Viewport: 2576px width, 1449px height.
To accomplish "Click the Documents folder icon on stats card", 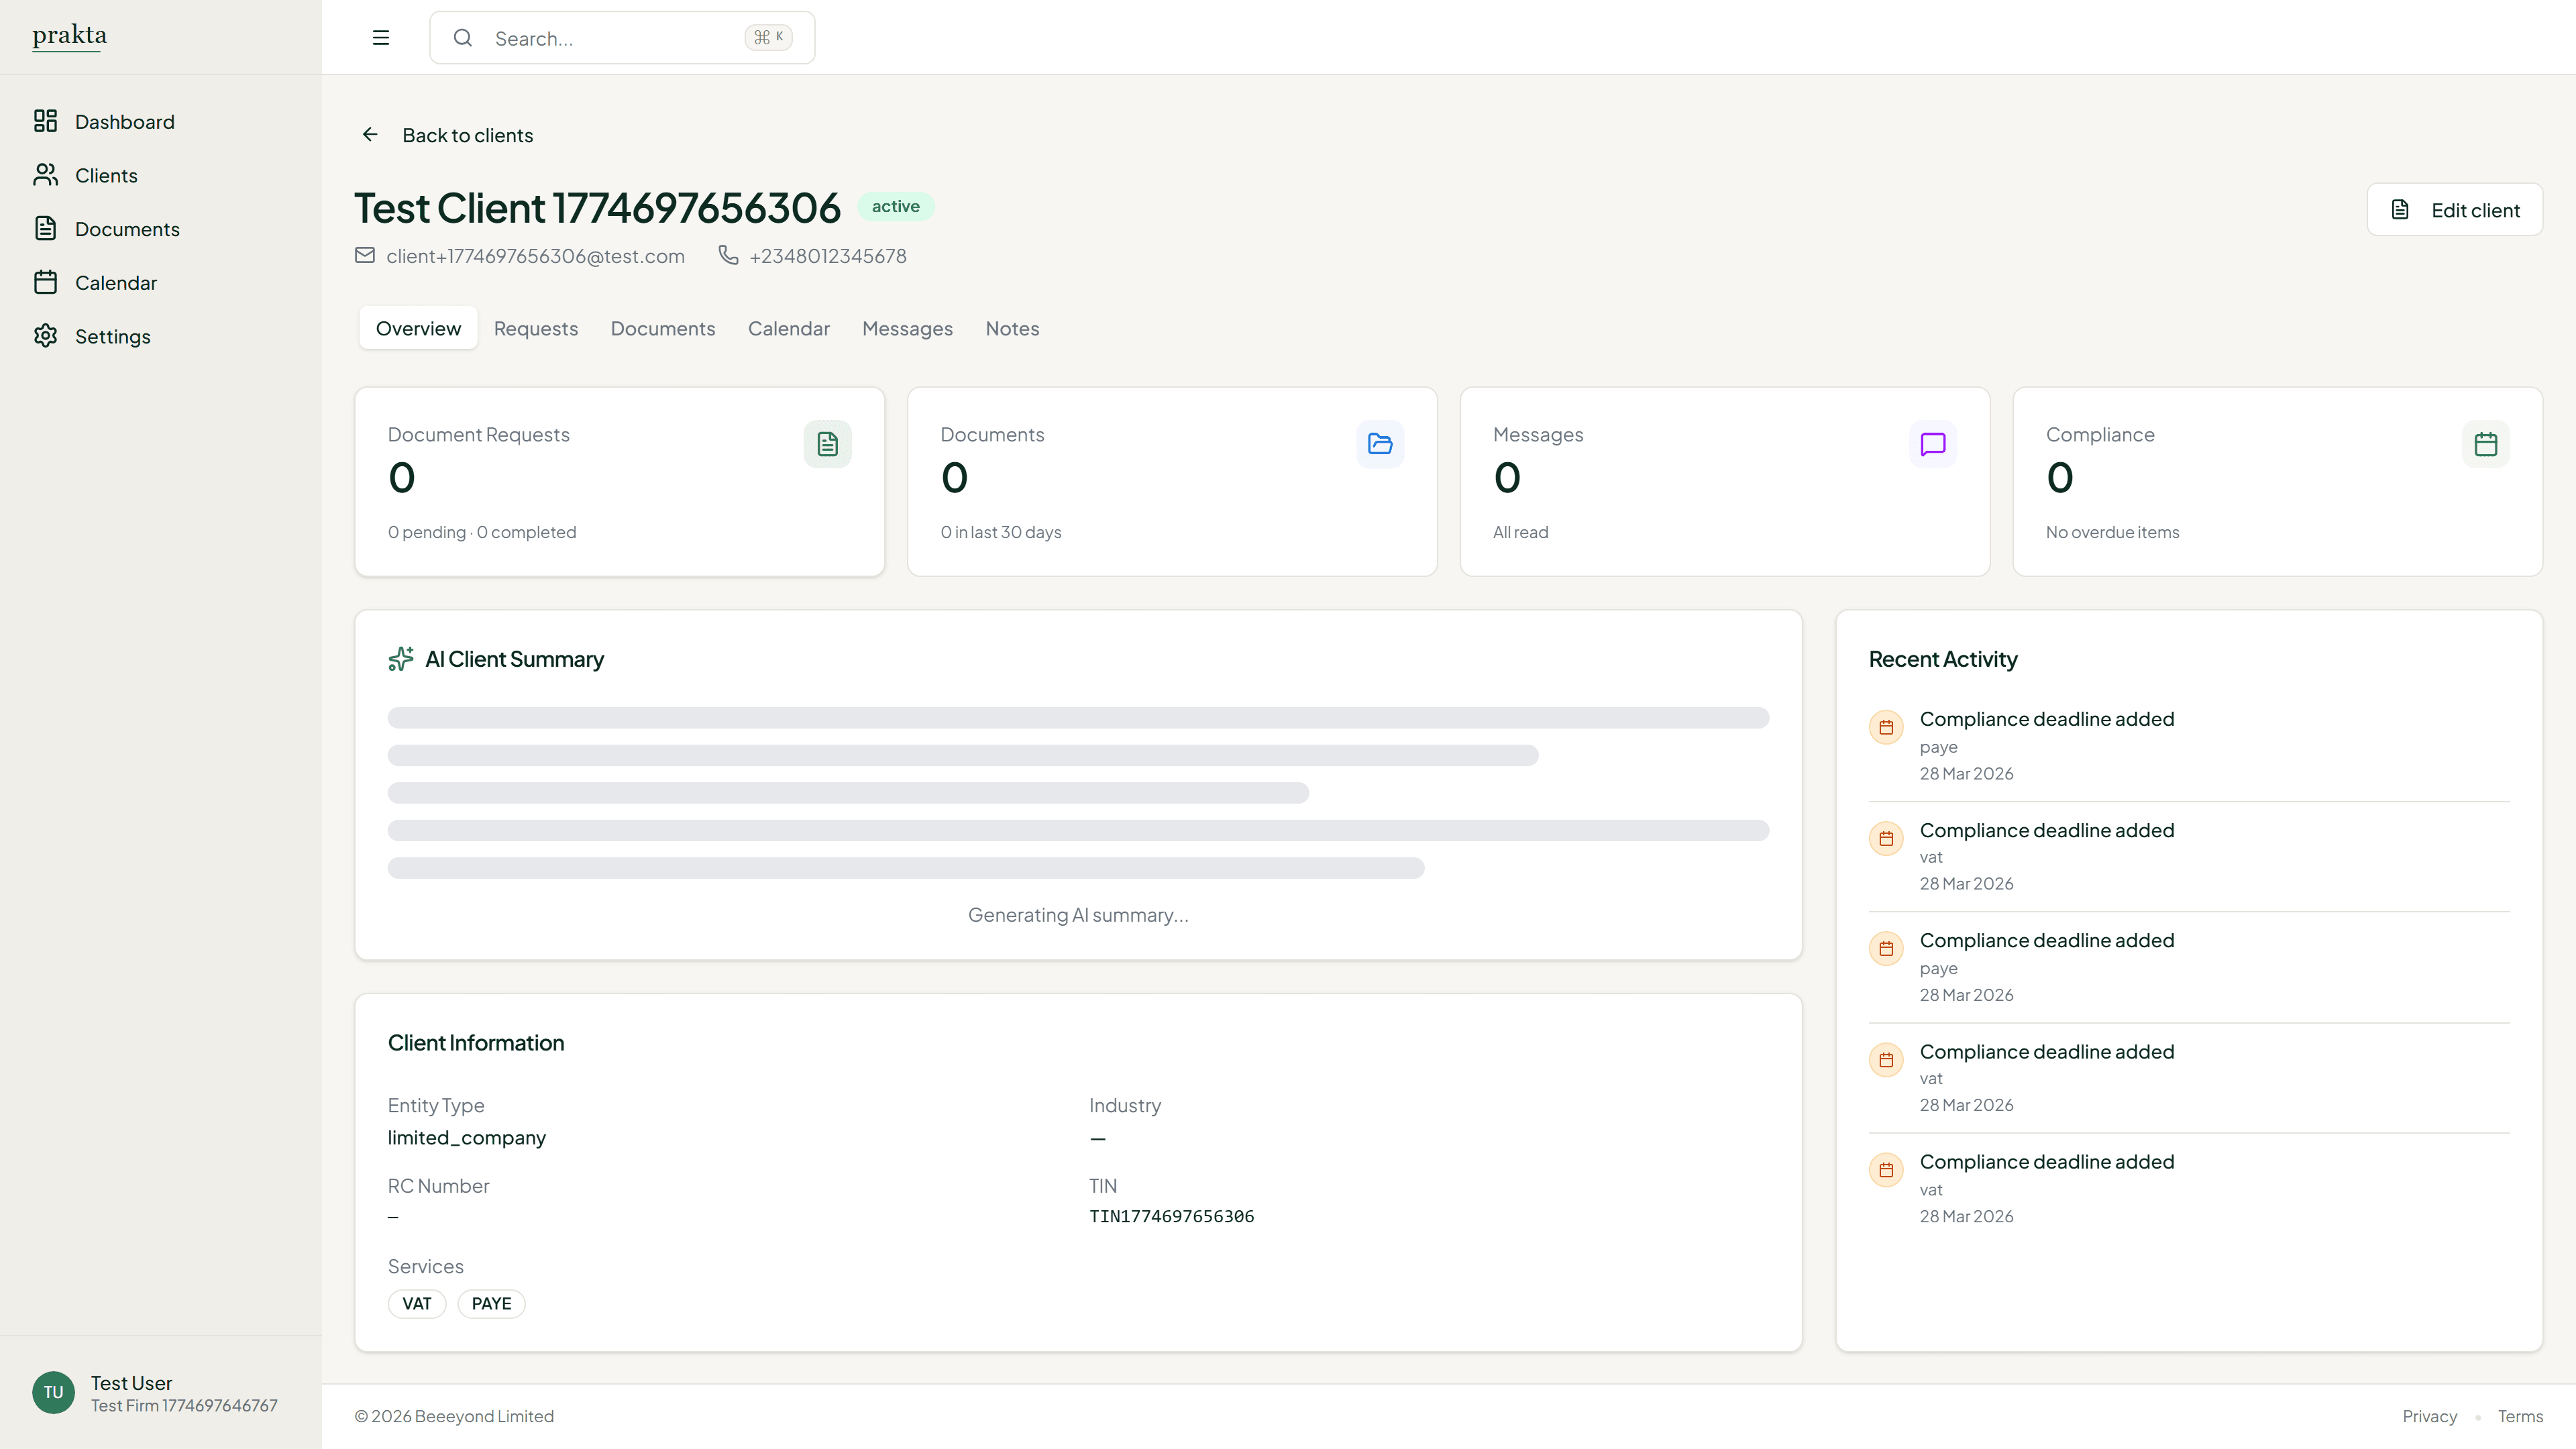I will click(1380, 443).
